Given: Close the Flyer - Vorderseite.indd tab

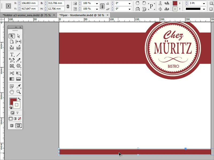Looking at the screenshot, I should pyautogui.click(x=108, y=15).
